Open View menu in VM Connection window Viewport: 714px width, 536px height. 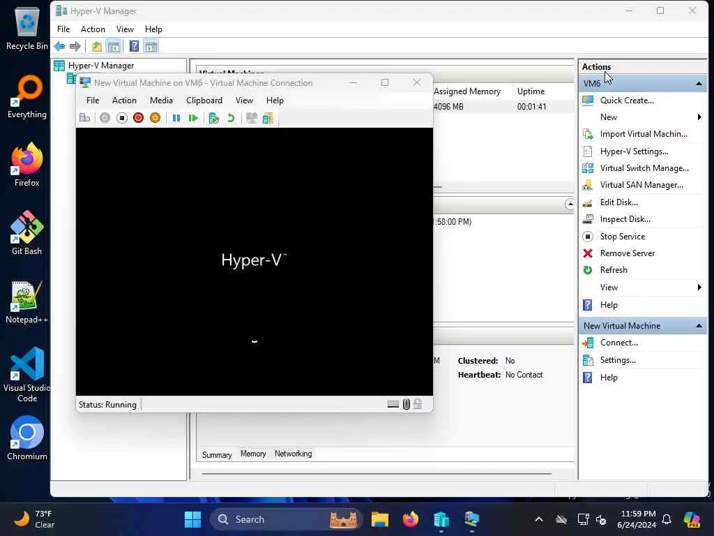click(x=244, y=100)
